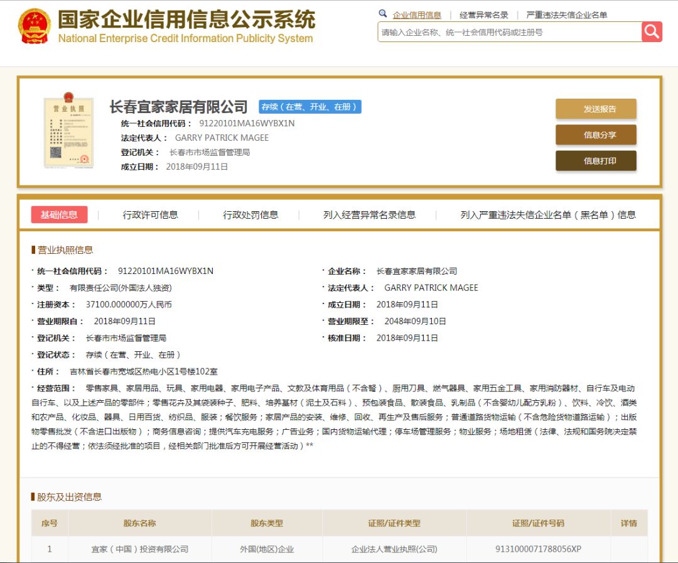Click the red search magnifier icon
The height and width of the screenshot is (563, 678).
point(652,30)
